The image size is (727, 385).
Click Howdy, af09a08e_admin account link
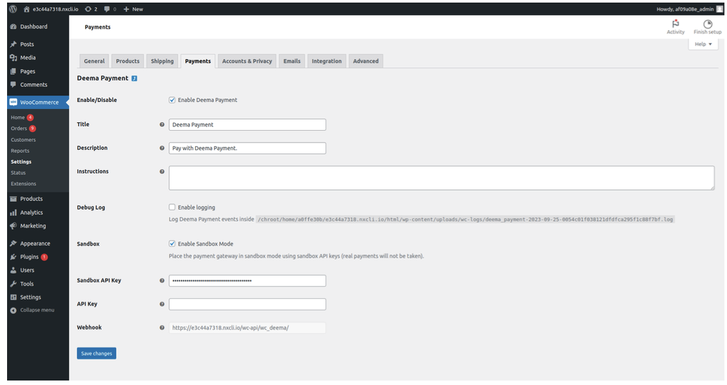pos(685,9)
